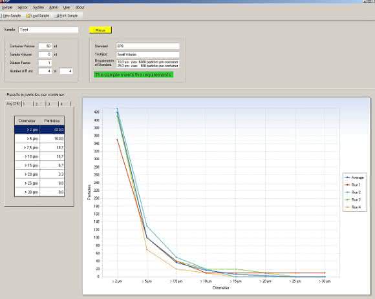Click the Diameter column header
The image size is (375, 299).
click(27, 121)
